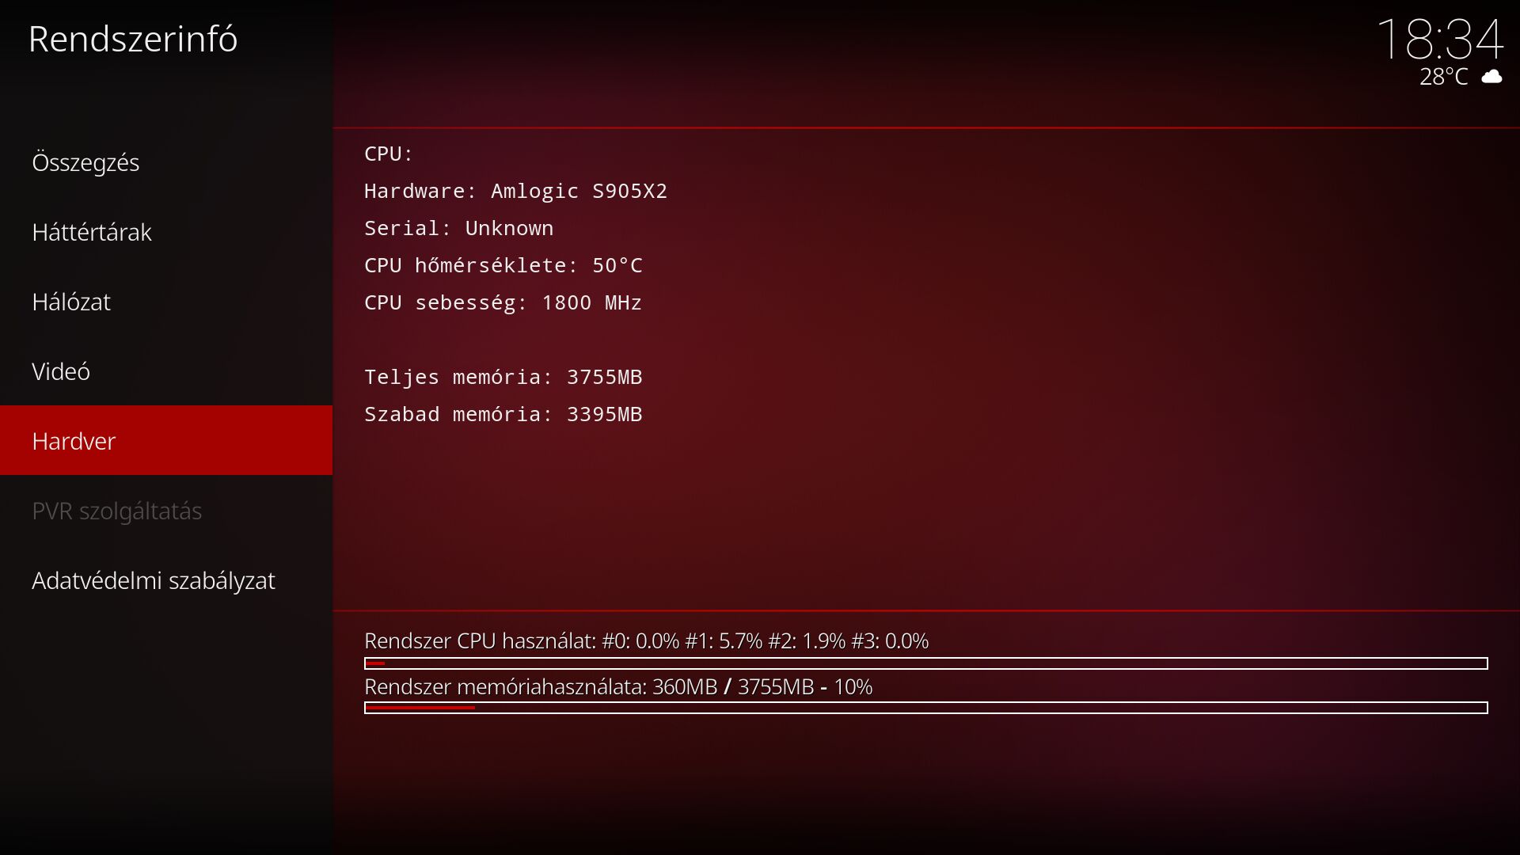Click the CPU sebesség 1800 MHz line
The image size is (1520, 855).
pyautogui.click(x=503, y=302)
